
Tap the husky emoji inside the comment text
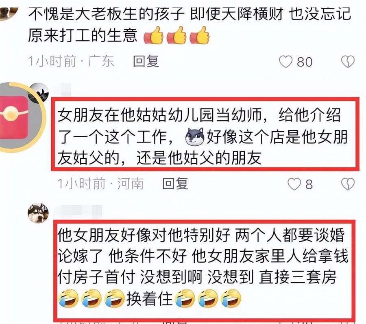195,137
